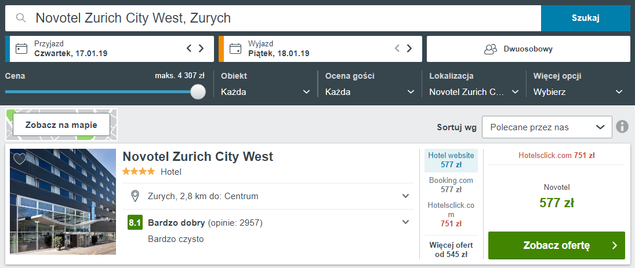Click the sorting info icon
635x268 pixels.
(x=622, y=127)
